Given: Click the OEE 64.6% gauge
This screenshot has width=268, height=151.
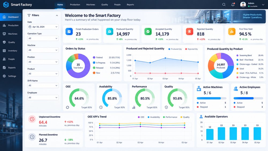Looking at the screenshot, I should point(79,98).
